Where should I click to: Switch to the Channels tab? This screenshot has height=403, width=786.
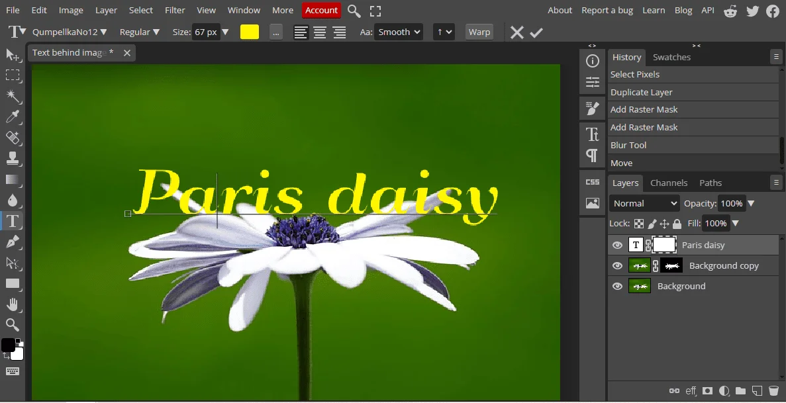669,183
